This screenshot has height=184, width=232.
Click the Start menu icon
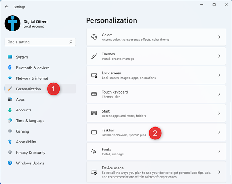coord(94,113)
